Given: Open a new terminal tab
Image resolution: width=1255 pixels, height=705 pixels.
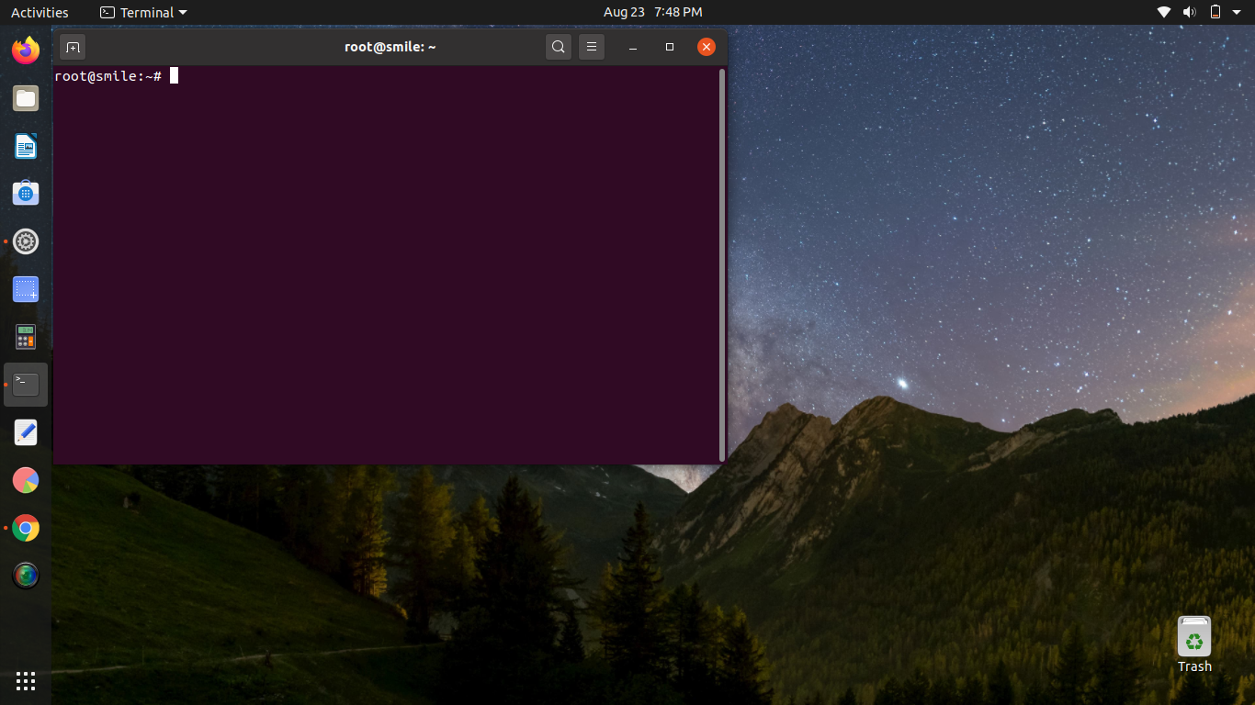Looking at the screenshot, I should (x=73, y=46).
